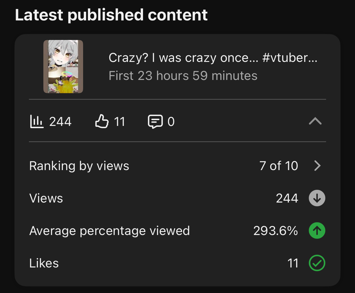Viewport: 355px width, 293px height.
Task: Select the "Likes" metric row label
Action: pyautogui.click(x=44, y=263)
